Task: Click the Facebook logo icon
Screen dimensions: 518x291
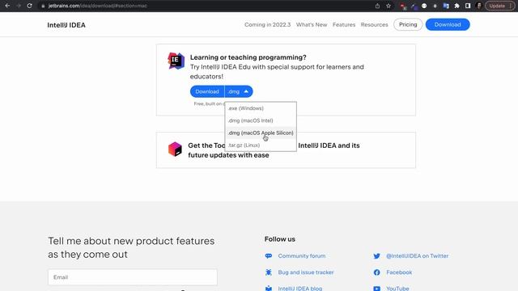Action: click(376, 272)
